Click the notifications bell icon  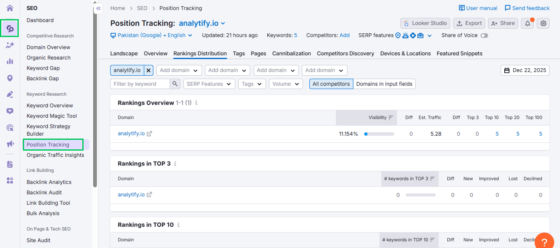527,23
